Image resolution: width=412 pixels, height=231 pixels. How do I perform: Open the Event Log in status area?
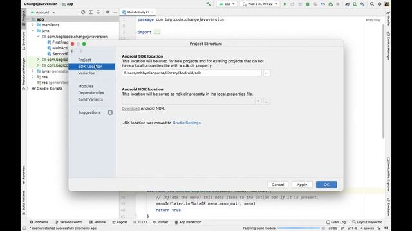(336, 222)
